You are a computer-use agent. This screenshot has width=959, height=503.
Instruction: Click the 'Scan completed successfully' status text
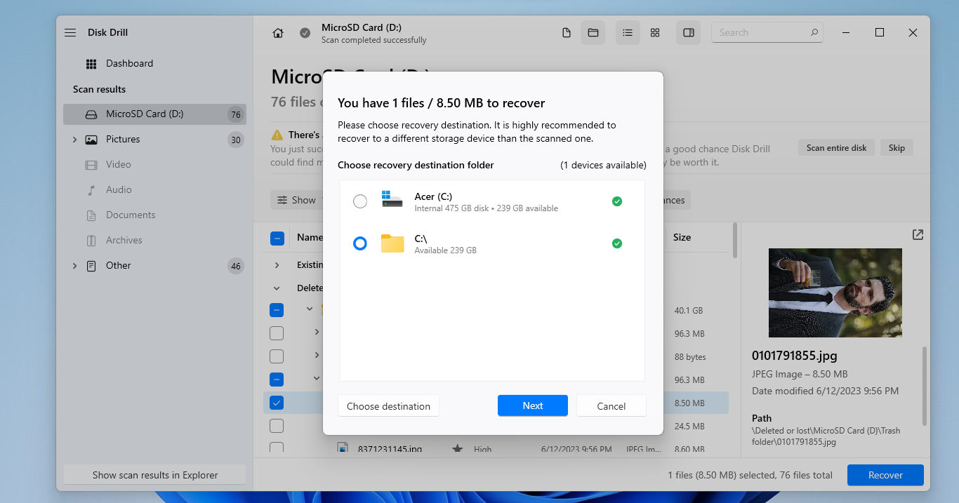[373, 41]
